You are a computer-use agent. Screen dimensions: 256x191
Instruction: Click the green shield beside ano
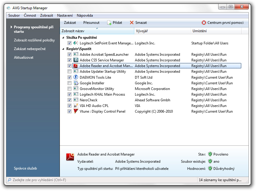coord(210,161)
